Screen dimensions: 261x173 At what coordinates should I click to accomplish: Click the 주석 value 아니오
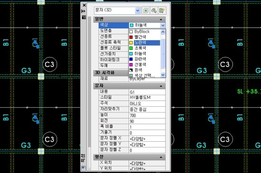click(147, 104)
